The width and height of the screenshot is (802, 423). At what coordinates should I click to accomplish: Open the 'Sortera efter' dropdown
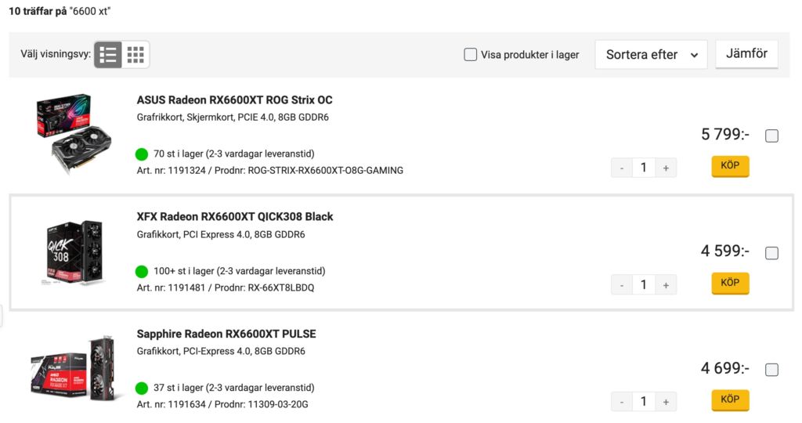click(651, 55)
